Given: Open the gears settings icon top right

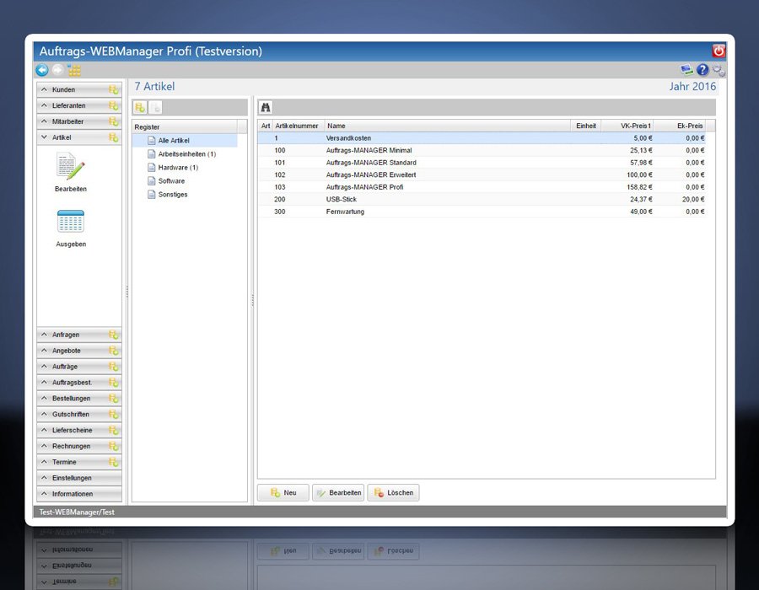Looking at the screenshot, I should tap(719, 70).
